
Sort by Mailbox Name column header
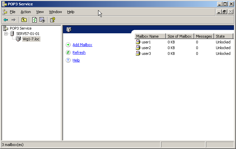(150, 36)
